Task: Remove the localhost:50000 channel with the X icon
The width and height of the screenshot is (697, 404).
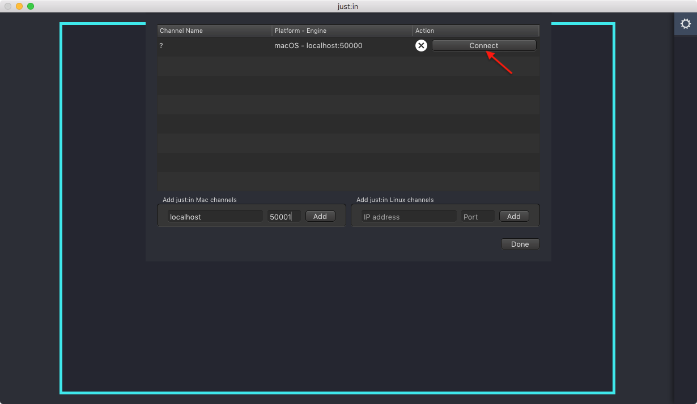Action: pos(421,46)
